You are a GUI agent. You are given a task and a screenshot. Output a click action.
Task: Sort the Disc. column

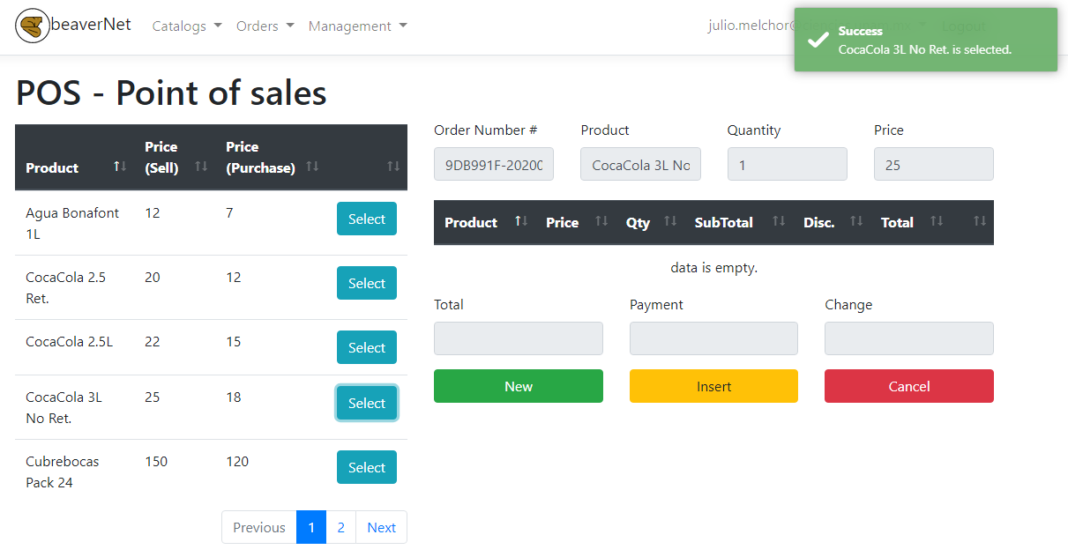(857, 222)
